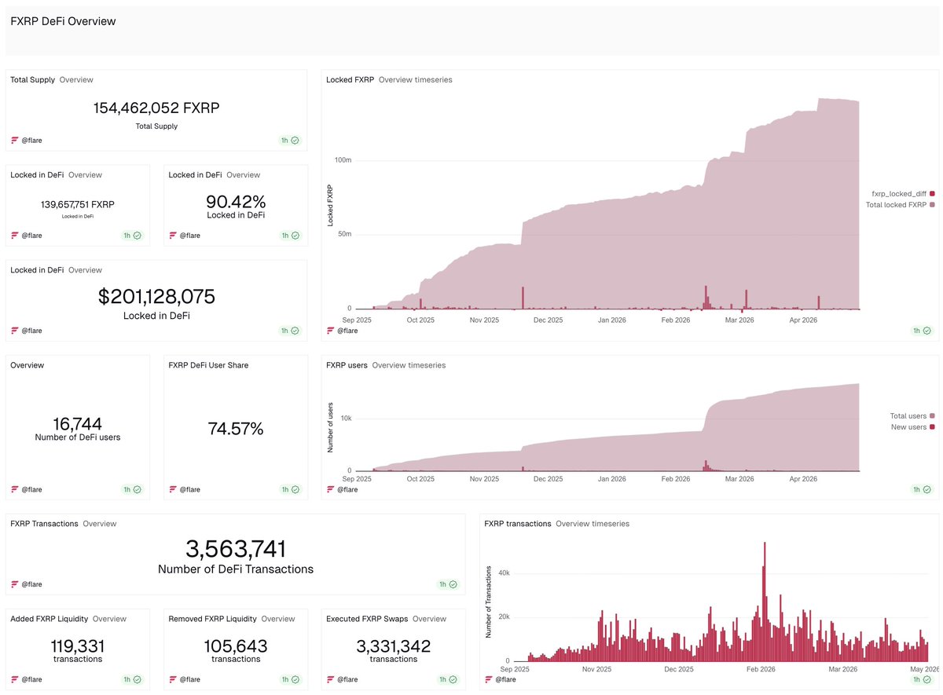Click the check badge on Executed FXRP Swaps card

[x=453, y=679]
